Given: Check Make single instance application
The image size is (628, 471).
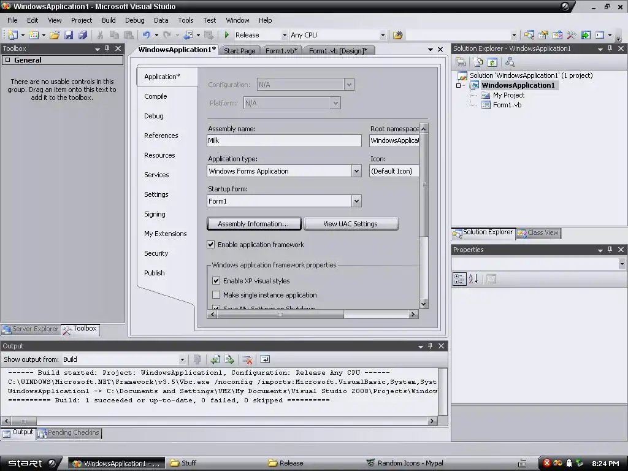Looking at the screenshot, I should tap(216, 295).
